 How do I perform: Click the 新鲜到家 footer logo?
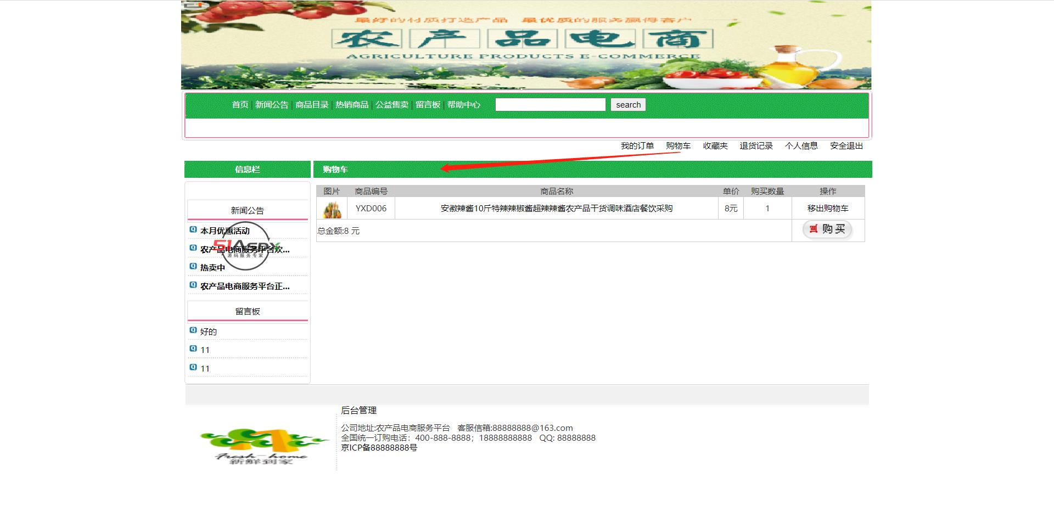click(x=264, y=446)
